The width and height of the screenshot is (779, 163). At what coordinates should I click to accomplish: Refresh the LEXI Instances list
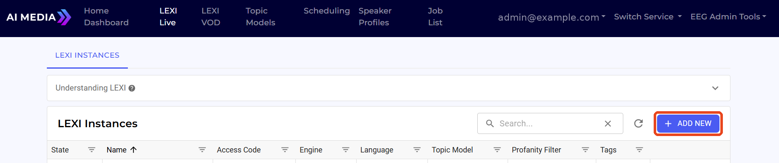point(638,123)
